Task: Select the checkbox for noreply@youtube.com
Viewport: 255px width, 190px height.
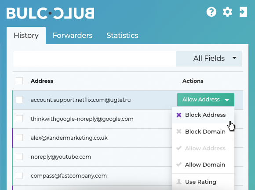Action: [19, 156]
